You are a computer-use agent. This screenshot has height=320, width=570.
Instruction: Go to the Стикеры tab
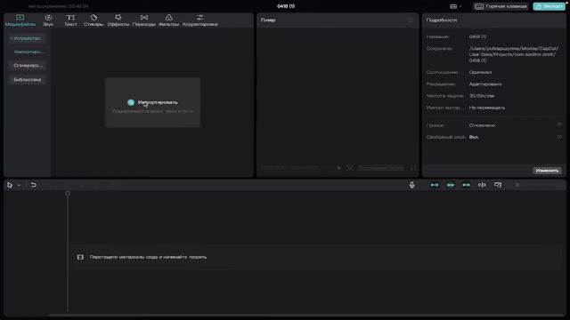[94, 20]
